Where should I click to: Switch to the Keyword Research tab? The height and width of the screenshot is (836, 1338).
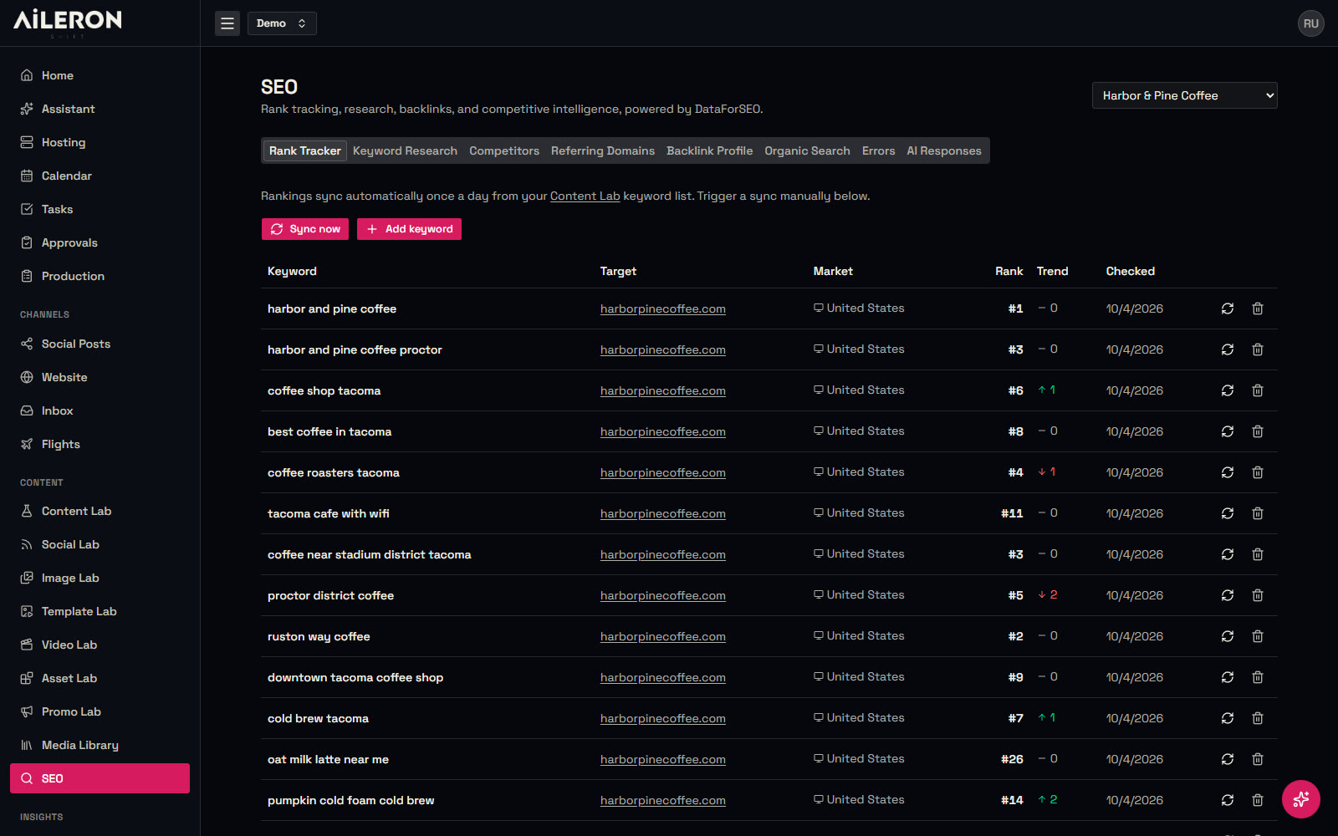click(x=405, y=150)
